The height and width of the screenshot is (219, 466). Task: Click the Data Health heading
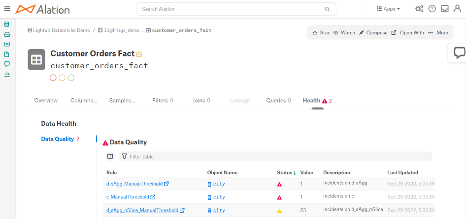click(59, 124)
